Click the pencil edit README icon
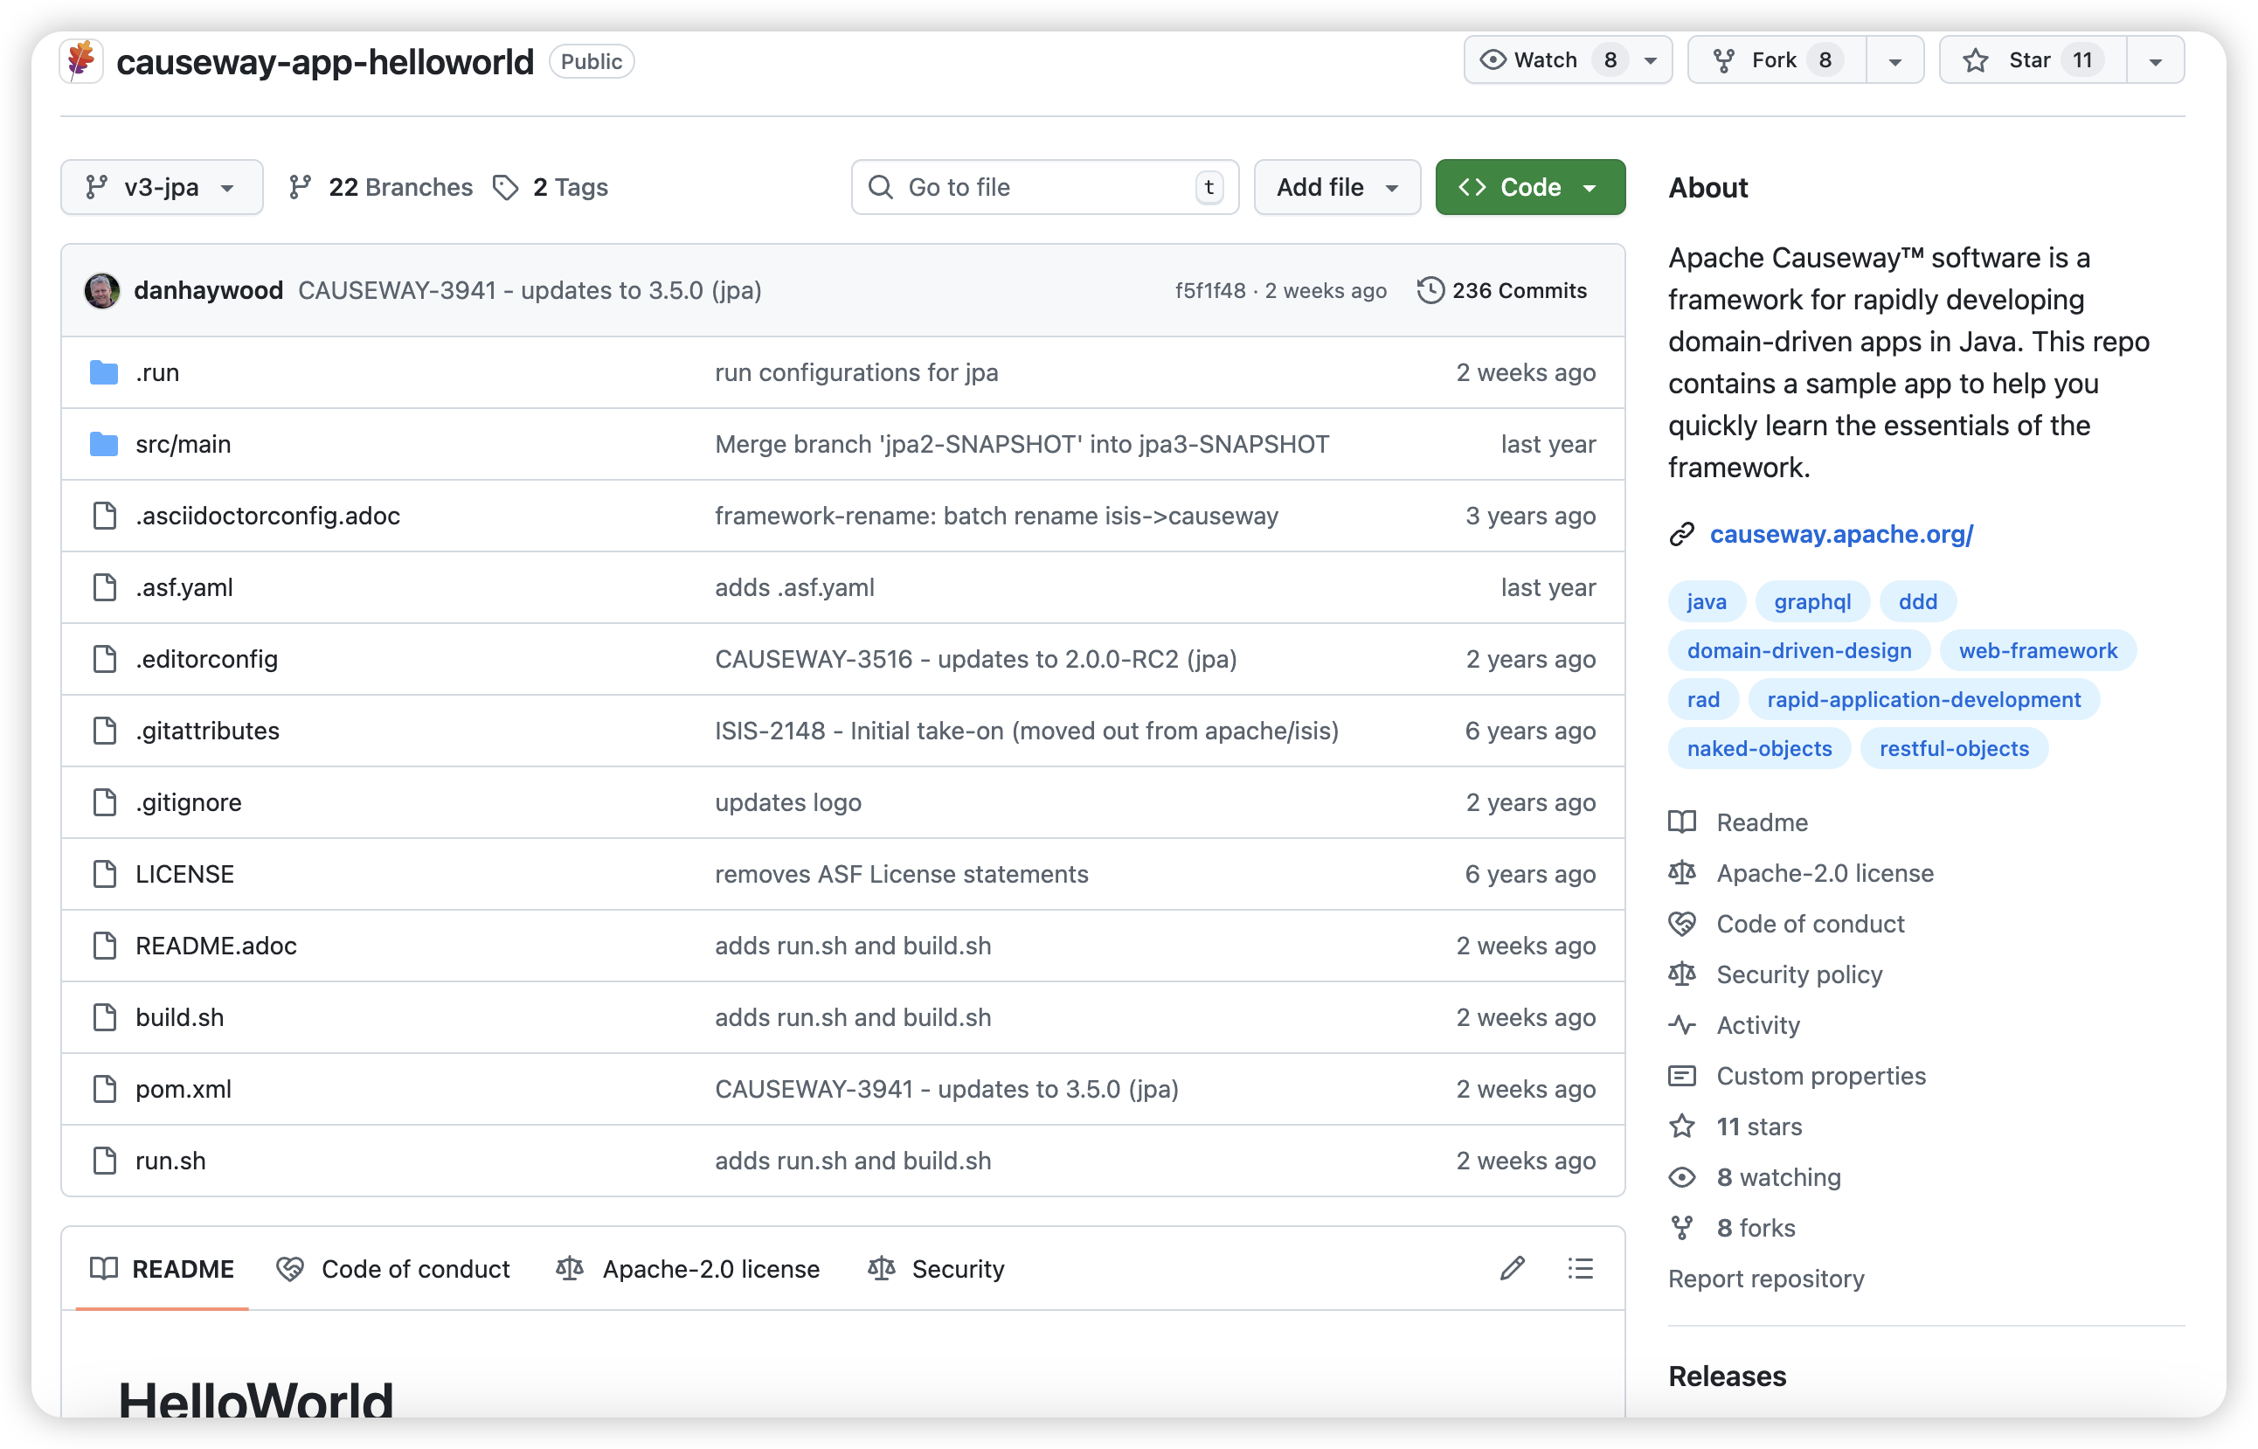This screenshot has width=2258, height=1449. point(1512,1268)
